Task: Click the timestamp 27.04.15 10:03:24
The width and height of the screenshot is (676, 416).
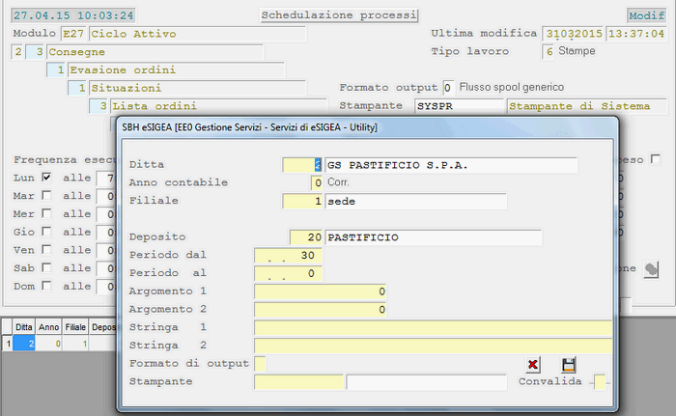Action: click(x=72, y=15)
